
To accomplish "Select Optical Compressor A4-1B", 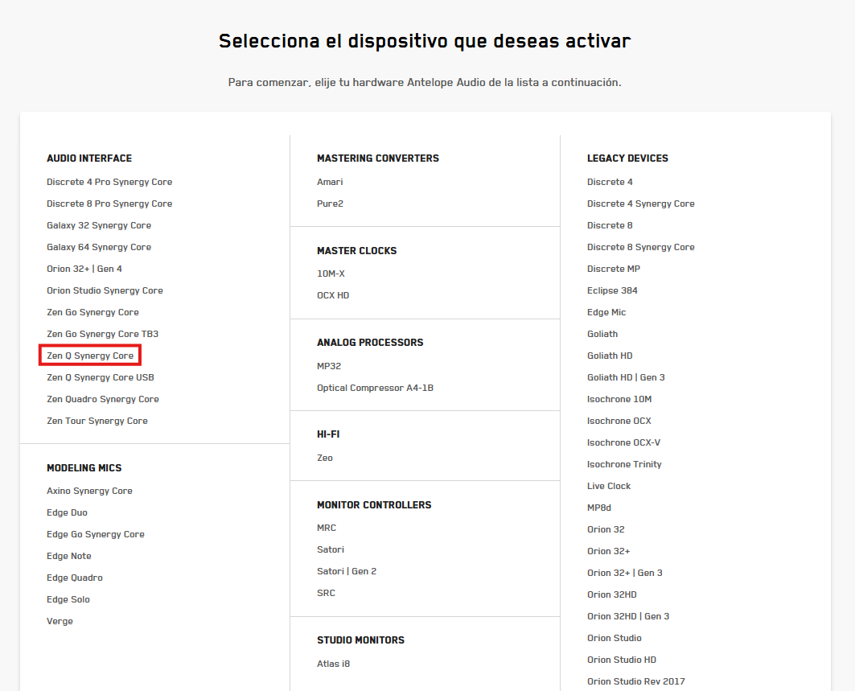I will pyautogui.click(x=375, y=388).
